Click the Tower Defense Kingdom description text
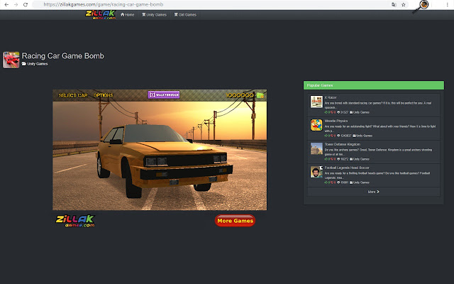Image resolution: width=454 pixels, height=284 pixels. (x=378, y=152)
